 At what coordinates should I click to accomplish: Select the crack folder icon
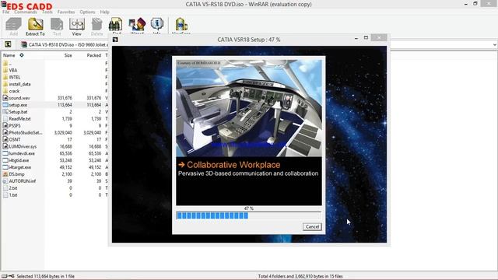5,91
